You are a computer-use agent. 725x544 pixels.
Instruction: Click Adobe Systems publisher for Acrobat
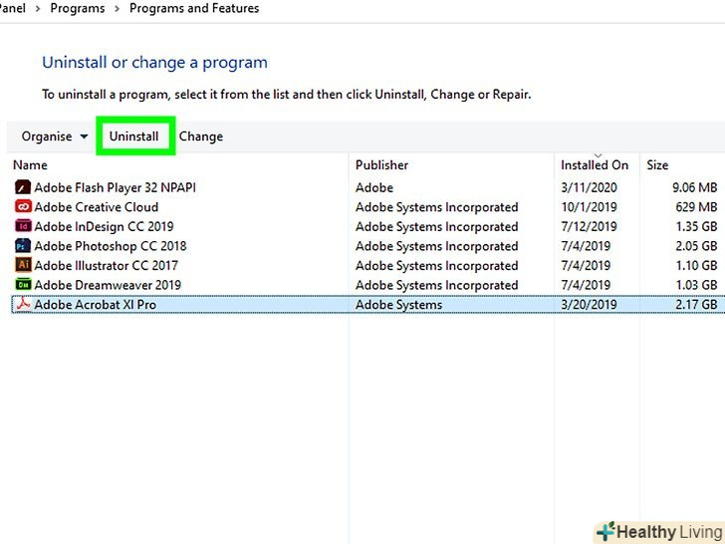click(399, 305)
